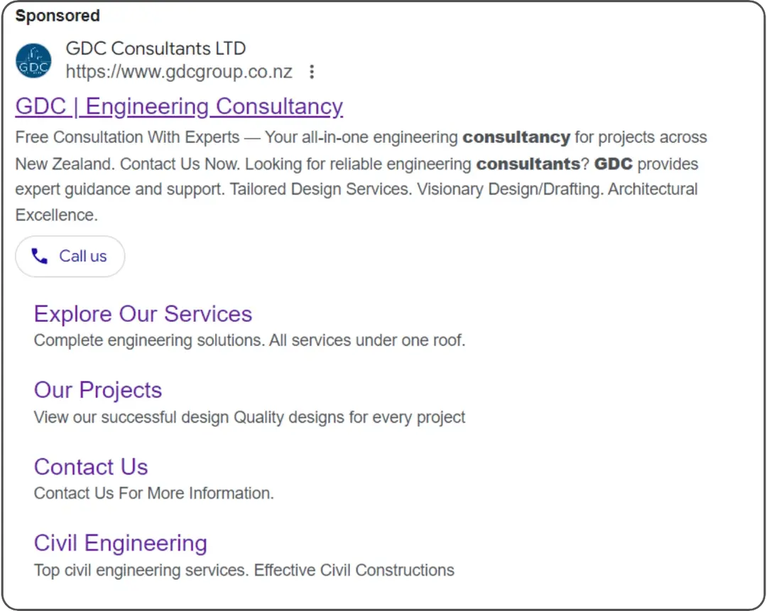The height and width of the screenshot is (611, 767).
Task: Navigate to the Civil Engineering sitelink
Action: pyautogui.click(x=120, y=543)
